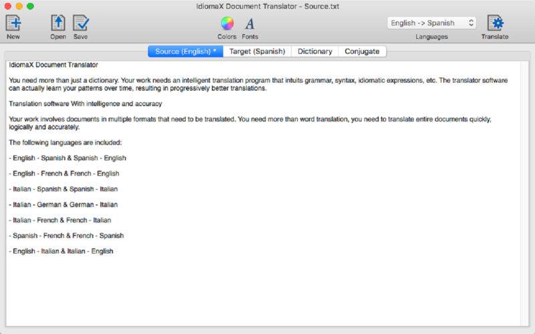Click paragraph starting 'Your work involves documents'
Image resolution: width=535 pixels, height=334 pixels.
pyautogui.click(x=250, y=123)
